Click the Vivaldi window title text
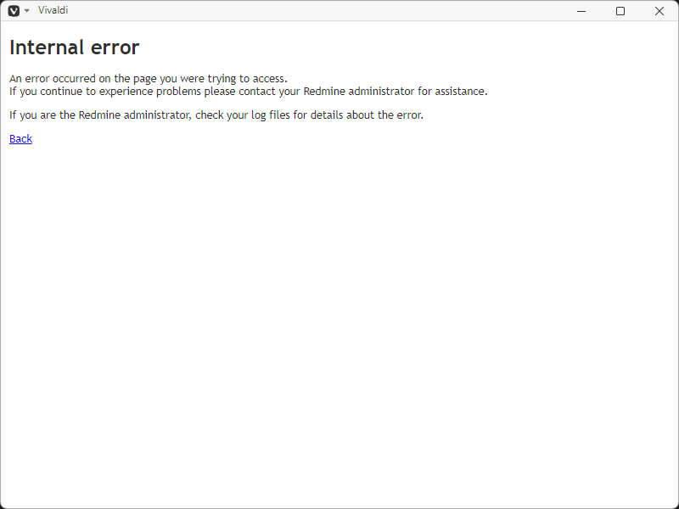Viewport: 679px width, 509px height. pyautogui.click(x=53, y=10)
